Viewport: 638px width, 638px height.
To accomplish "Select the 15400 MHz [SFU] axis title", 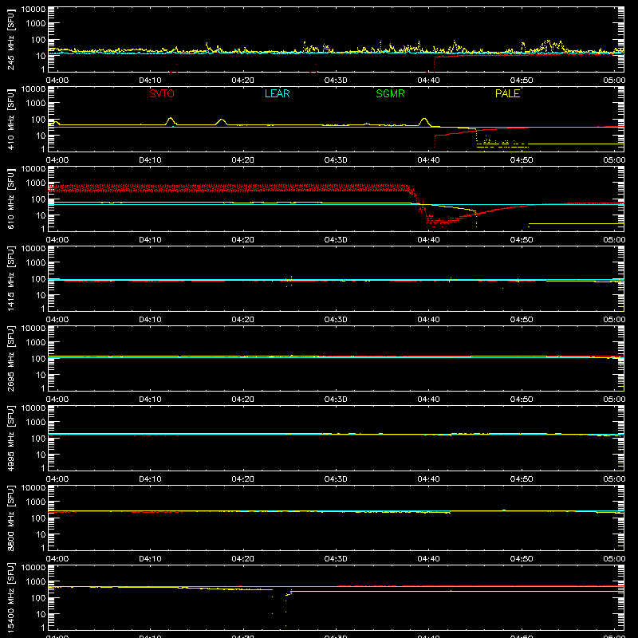I will tap(10, 597).
